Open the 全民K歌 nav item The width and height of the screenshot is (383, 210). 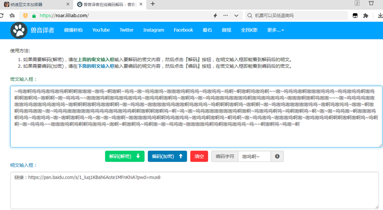tap(249, 30)
